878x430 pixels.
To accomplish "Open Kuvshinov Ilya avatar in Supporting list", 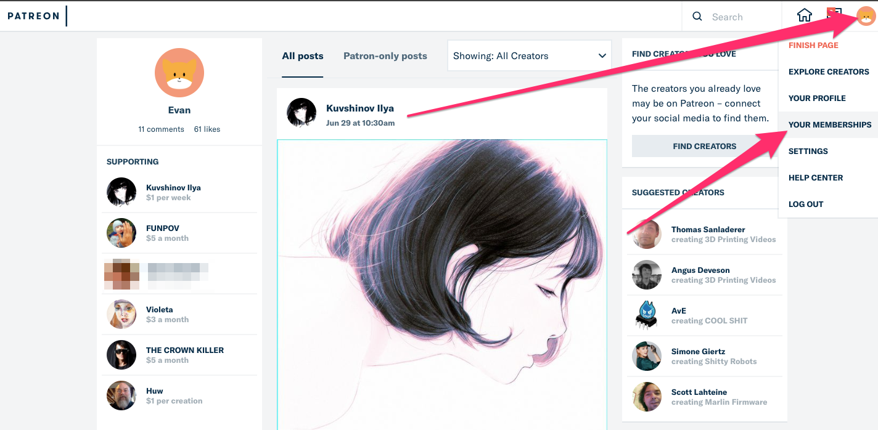I will coord(121,192).
